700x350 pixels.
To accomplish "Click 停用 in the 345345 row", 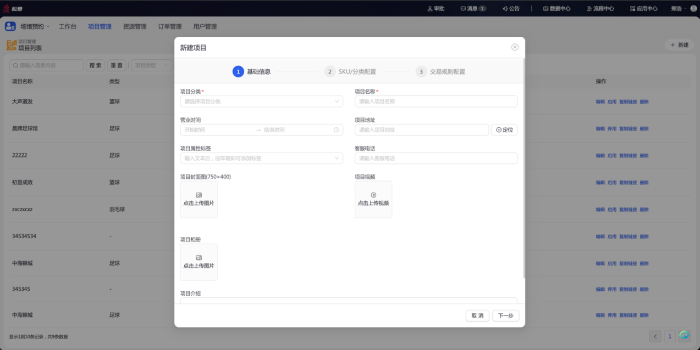I will [611, 289].
